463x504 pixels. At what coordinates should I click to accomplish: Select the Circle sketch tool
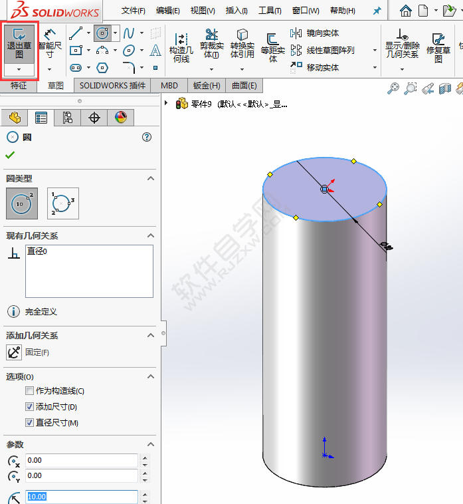(102, 33)
